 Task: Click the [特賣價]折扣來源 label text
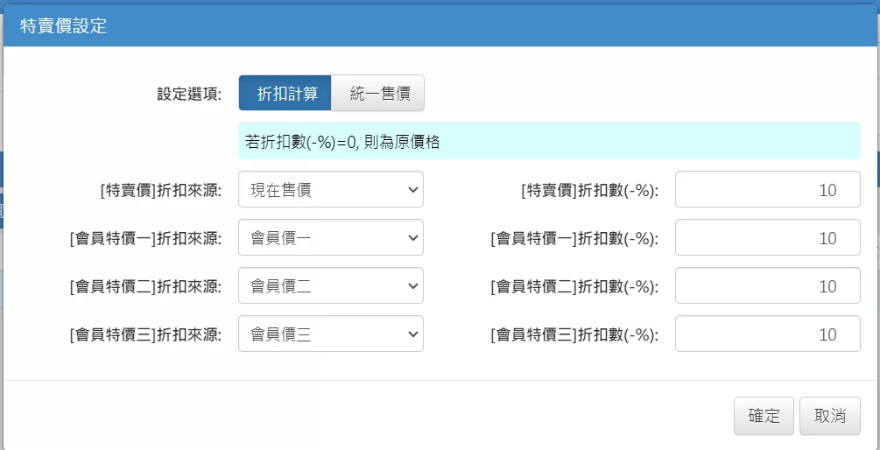coord(162,190)
